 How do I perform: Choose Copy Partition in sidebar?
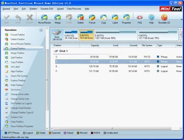coord(17,62)
